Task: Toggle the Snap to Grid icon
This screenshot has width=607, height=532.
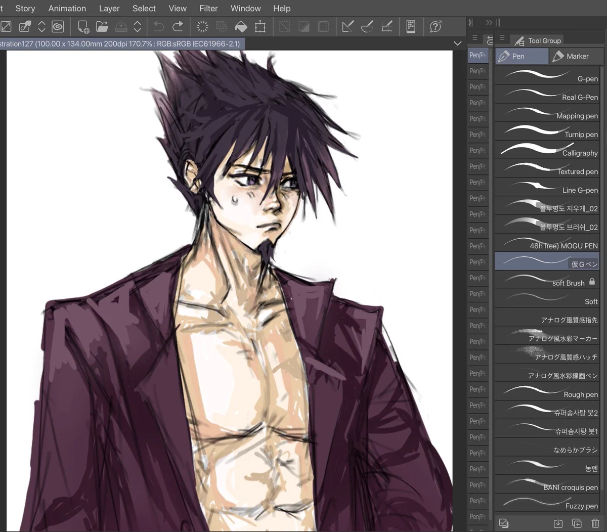Action: click(387, 26)
